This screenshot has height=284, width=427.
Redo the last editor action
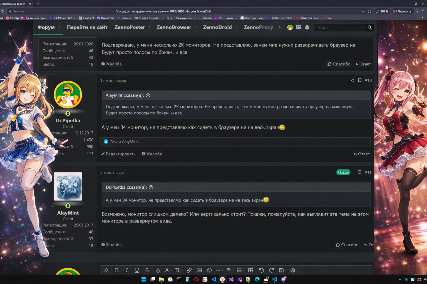tap(272, 270)
